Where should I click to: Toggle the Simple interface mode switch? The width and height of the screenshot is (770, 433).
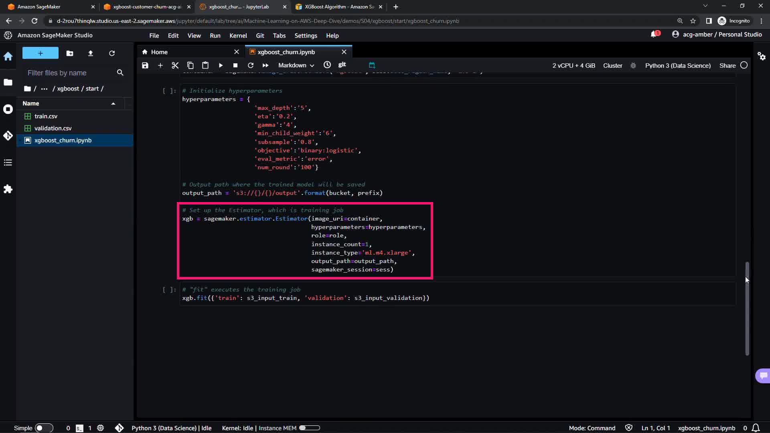[44, 428]
